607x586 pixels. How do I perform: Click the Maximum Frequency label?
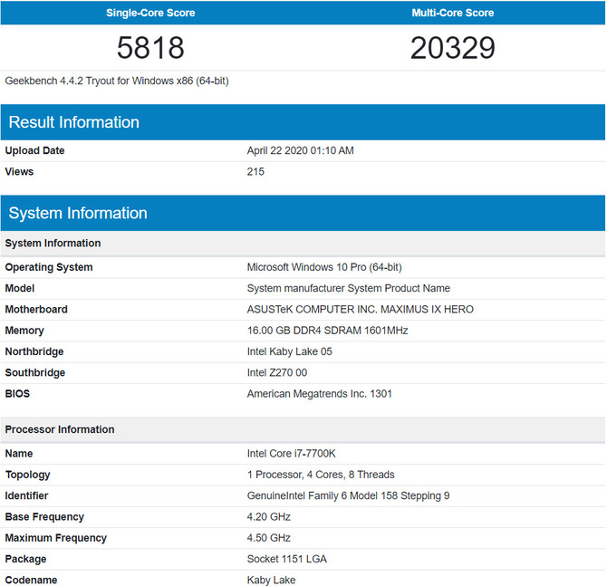[x=56, y=538]
